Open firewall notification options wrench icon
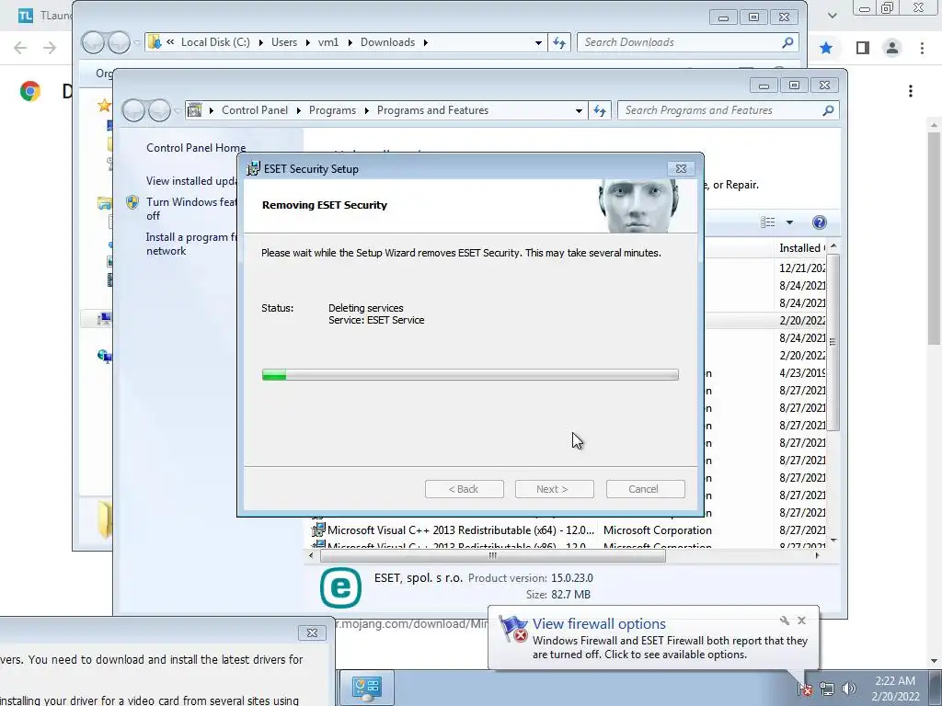 coord(785,621)
